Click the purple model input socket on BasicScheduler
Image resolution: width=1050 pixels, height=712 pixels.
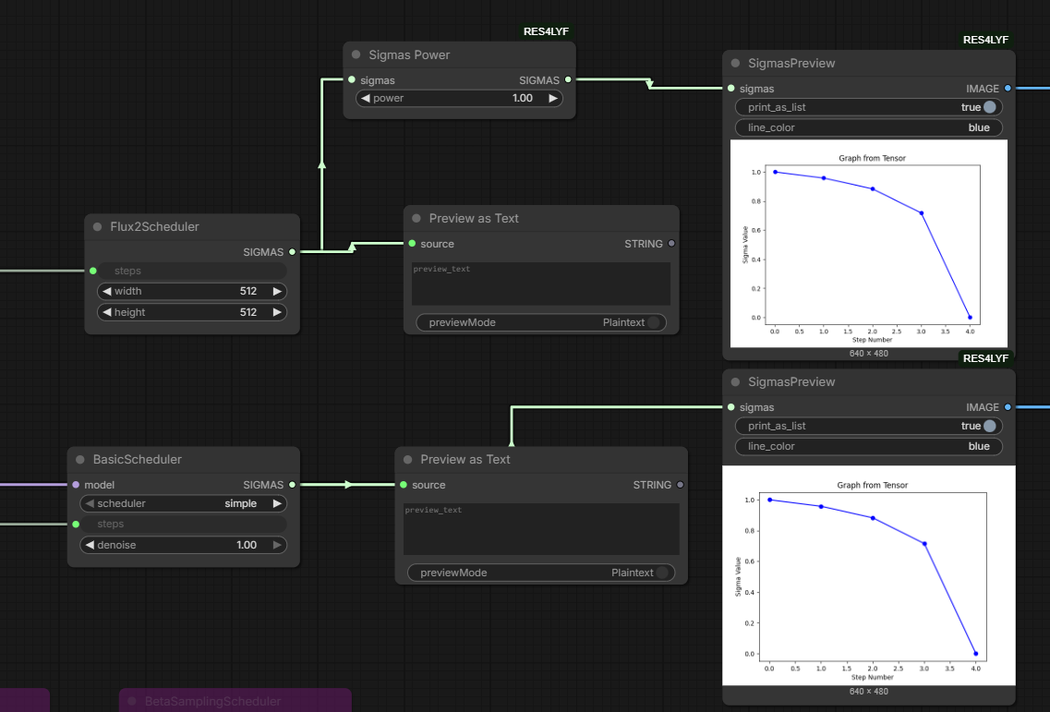[x=76, y=485]
